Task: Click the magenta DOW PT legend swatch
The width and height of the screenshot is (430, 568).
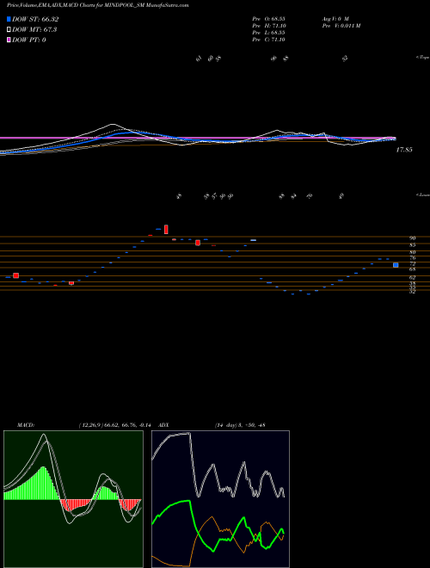Action: tap(9, 40)
